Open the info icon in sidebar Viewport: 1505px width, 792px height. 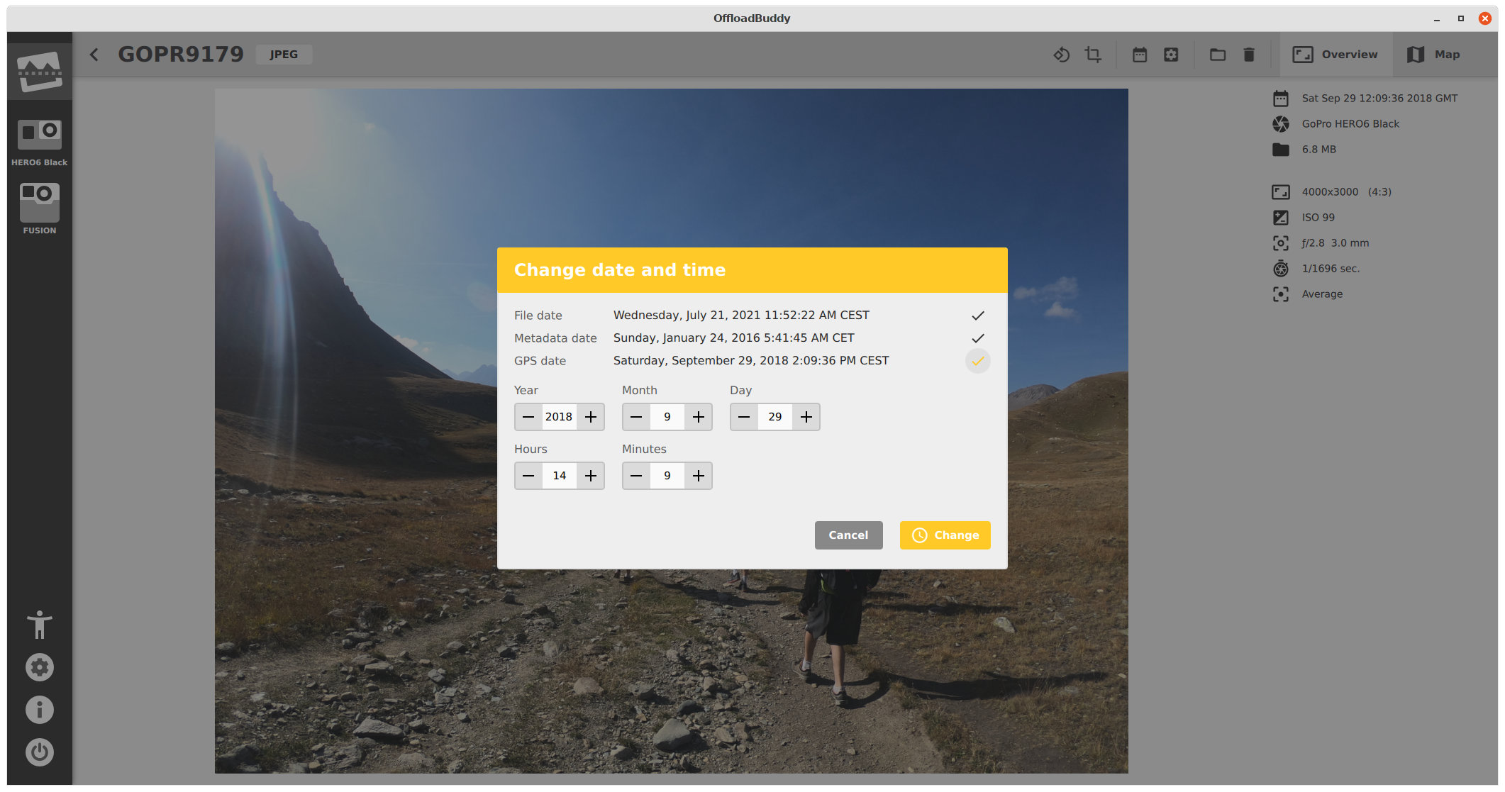40,710
